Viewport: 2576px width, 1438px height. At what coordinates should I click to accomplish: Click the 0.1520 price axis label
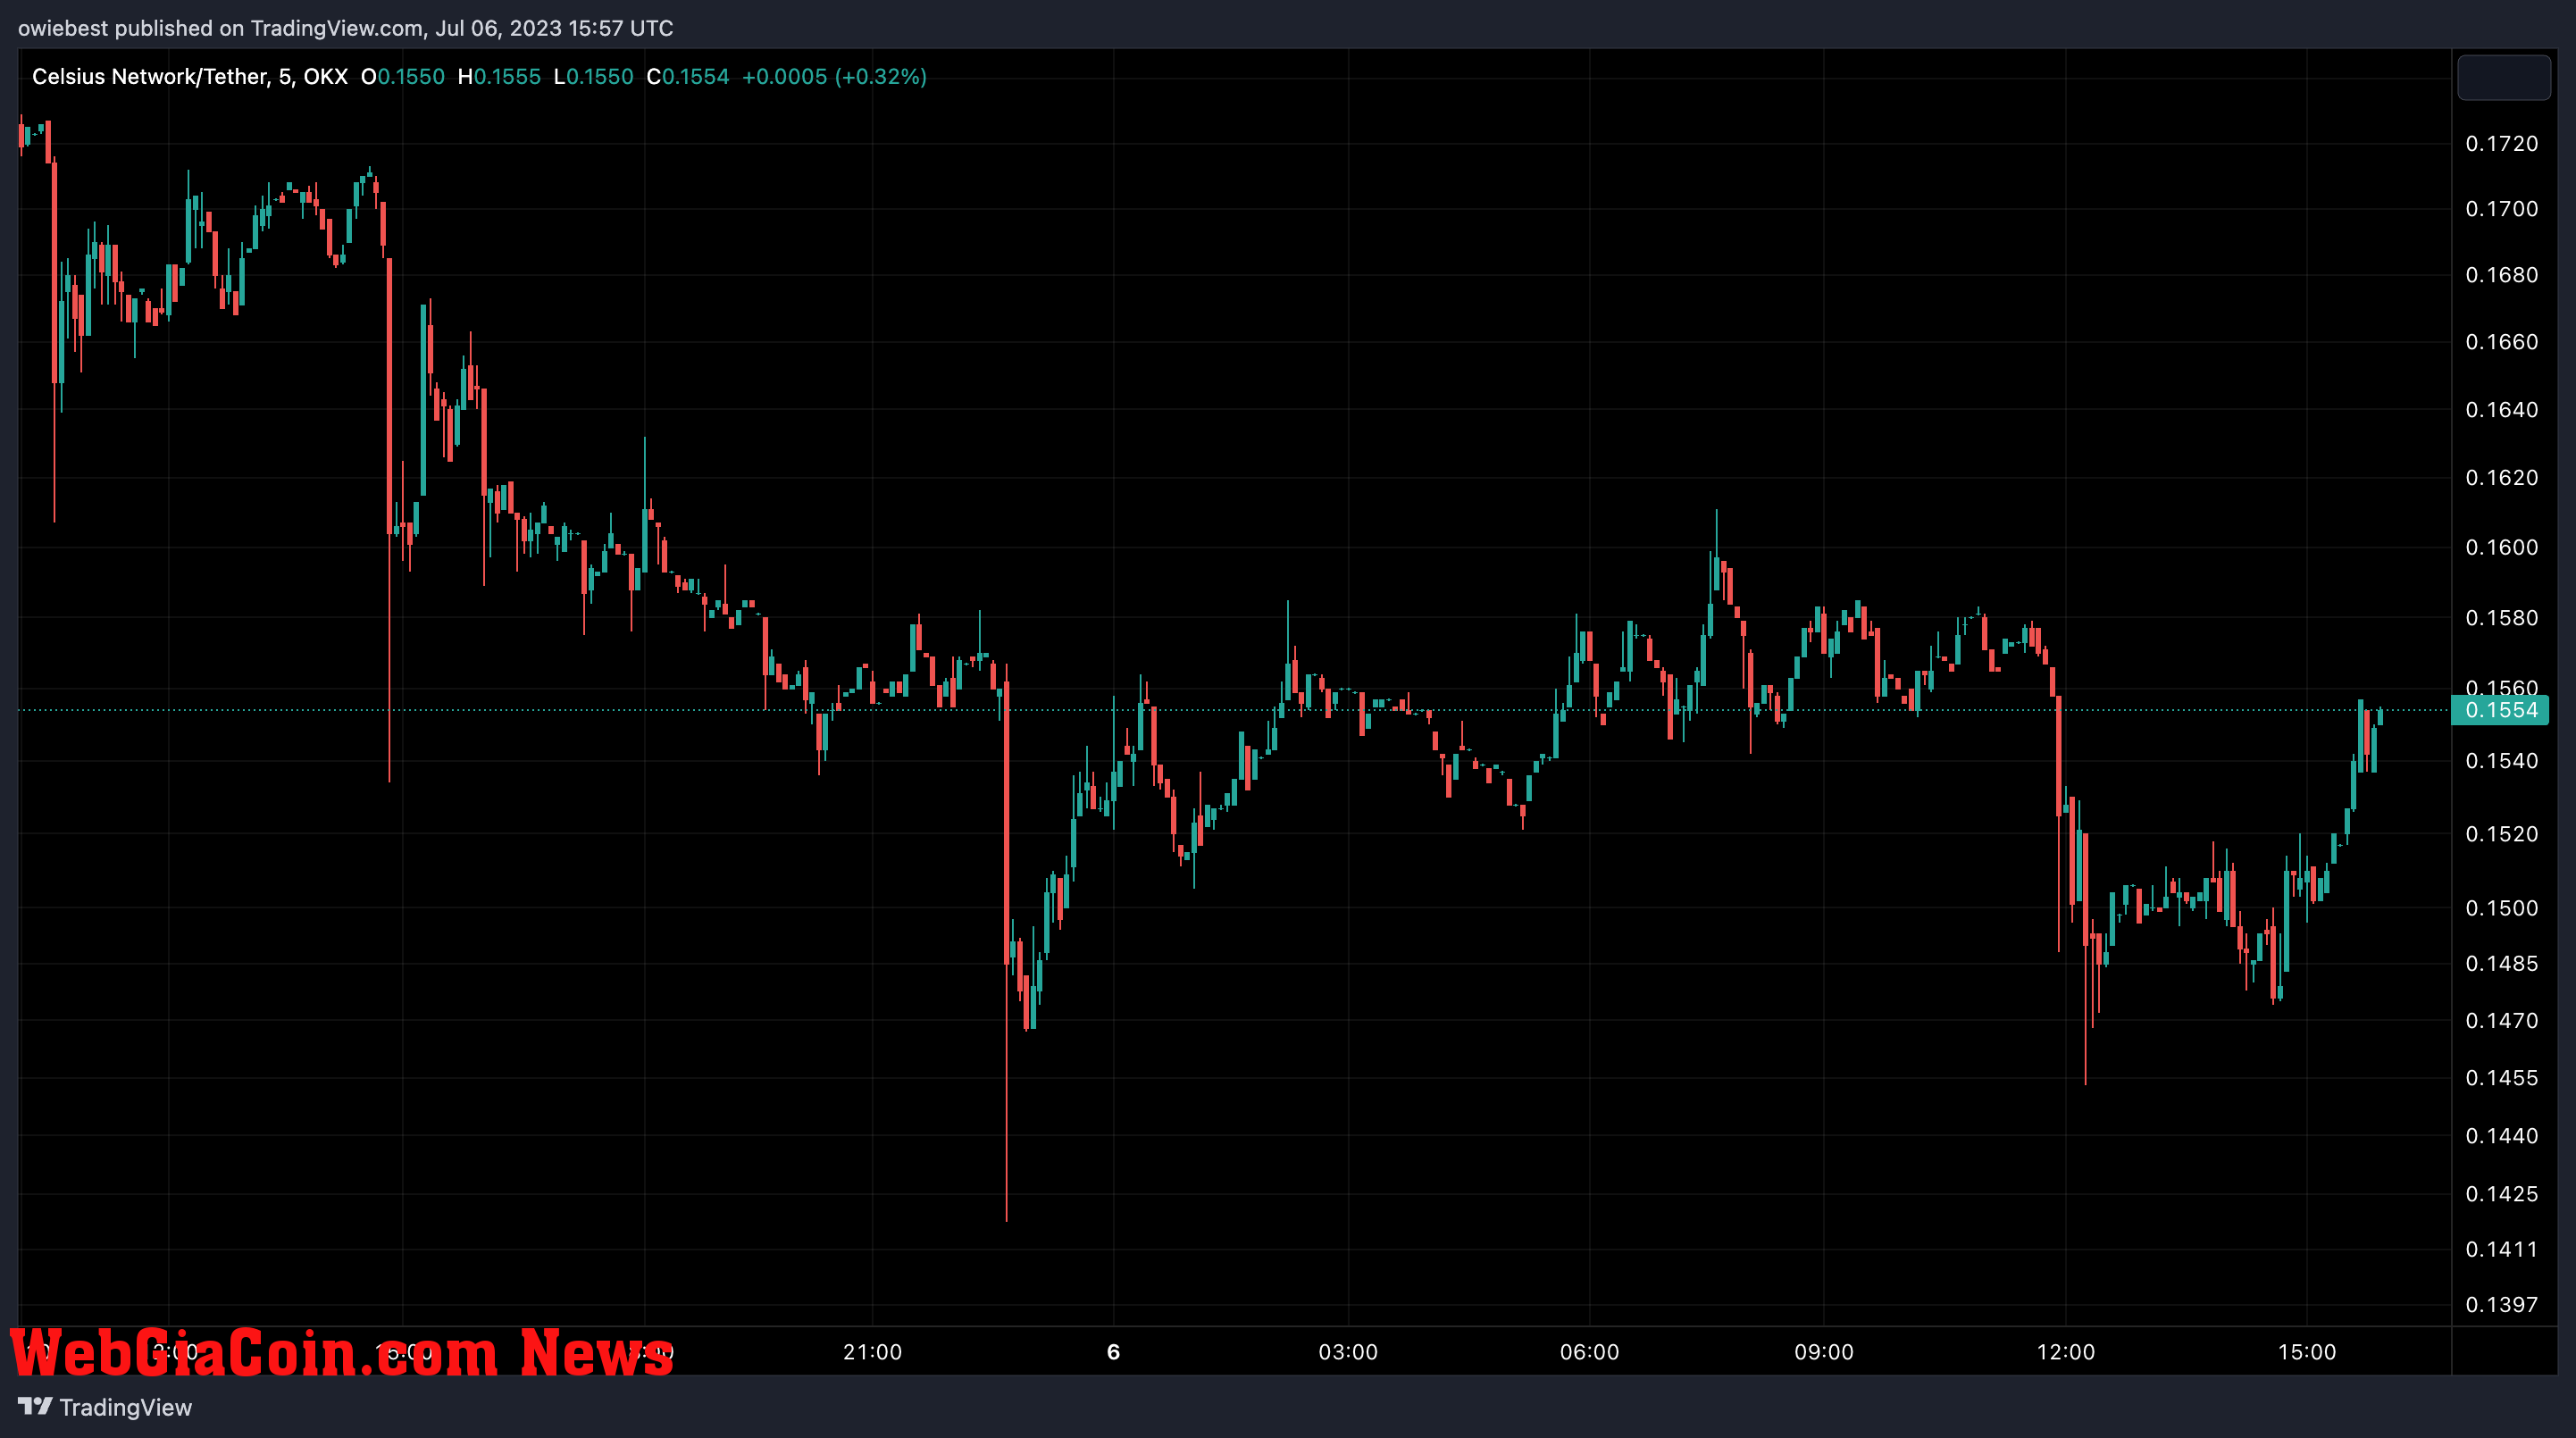(x=2501, y=834)
